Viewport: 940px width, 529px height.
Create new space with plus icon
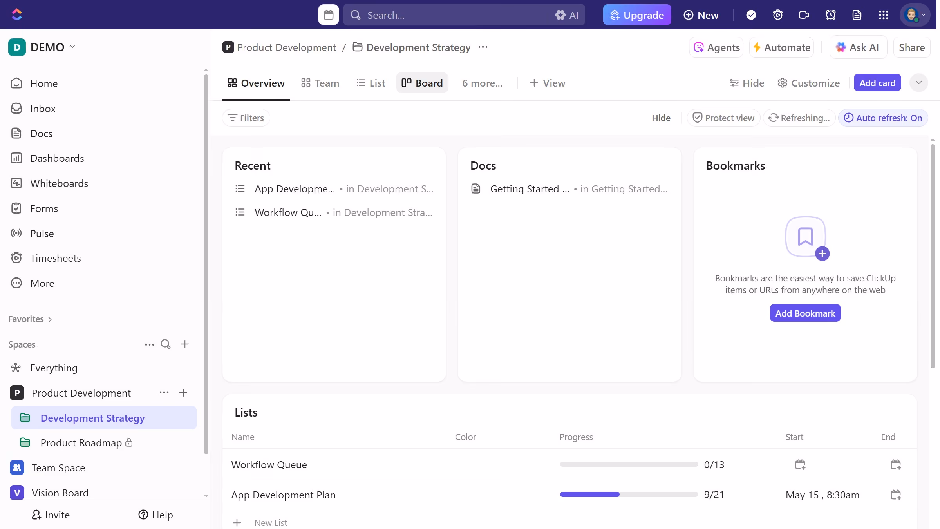pyautogui.click(x=185, y=344)
